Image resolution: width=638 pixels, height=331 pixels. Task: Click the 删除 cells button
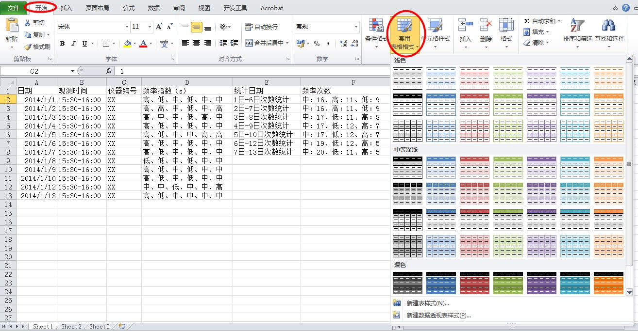tap(486, 33)
